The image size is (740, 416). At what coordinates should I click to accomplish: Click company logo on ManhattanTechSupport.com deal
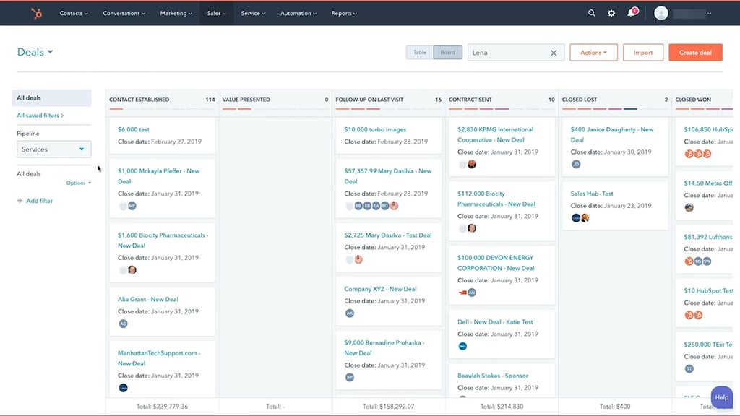[x=123, y=388]
